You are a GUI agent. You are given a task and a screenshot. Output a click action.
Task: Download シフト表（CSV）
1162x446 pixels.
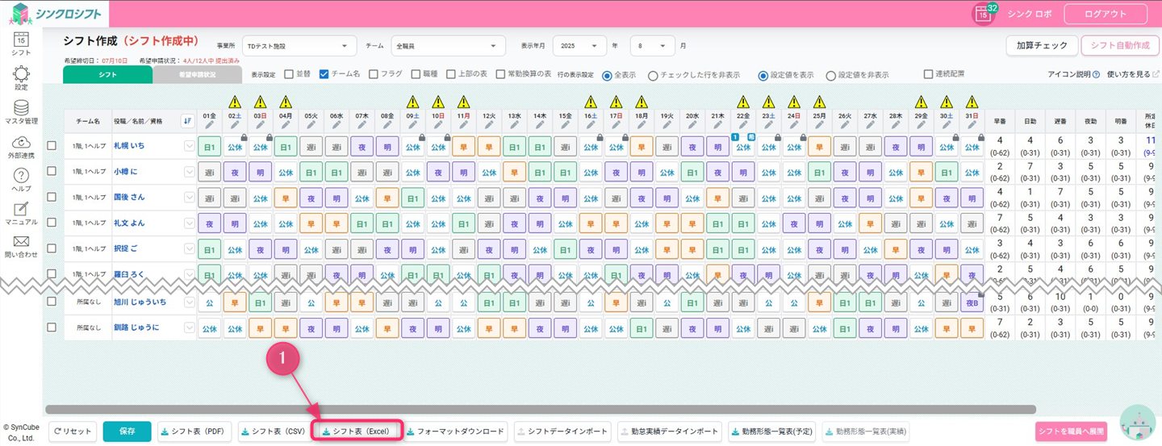(274, 431)
